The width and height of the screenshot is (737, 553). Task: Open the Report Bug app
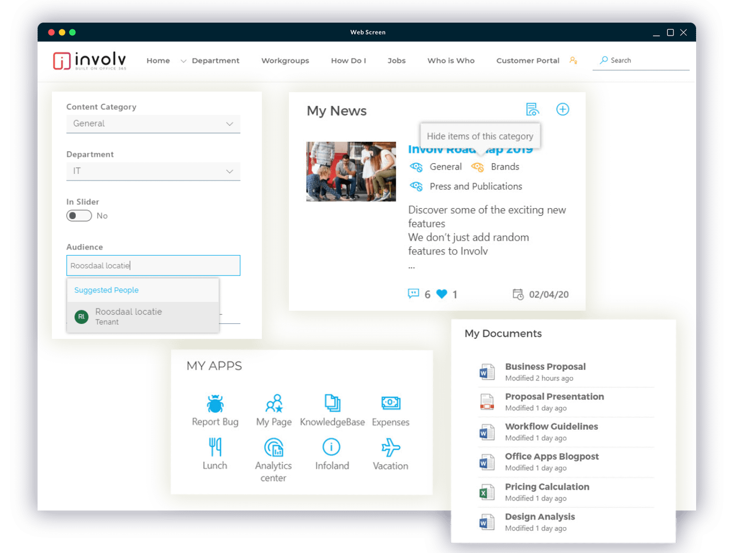(x=215, y=404)
